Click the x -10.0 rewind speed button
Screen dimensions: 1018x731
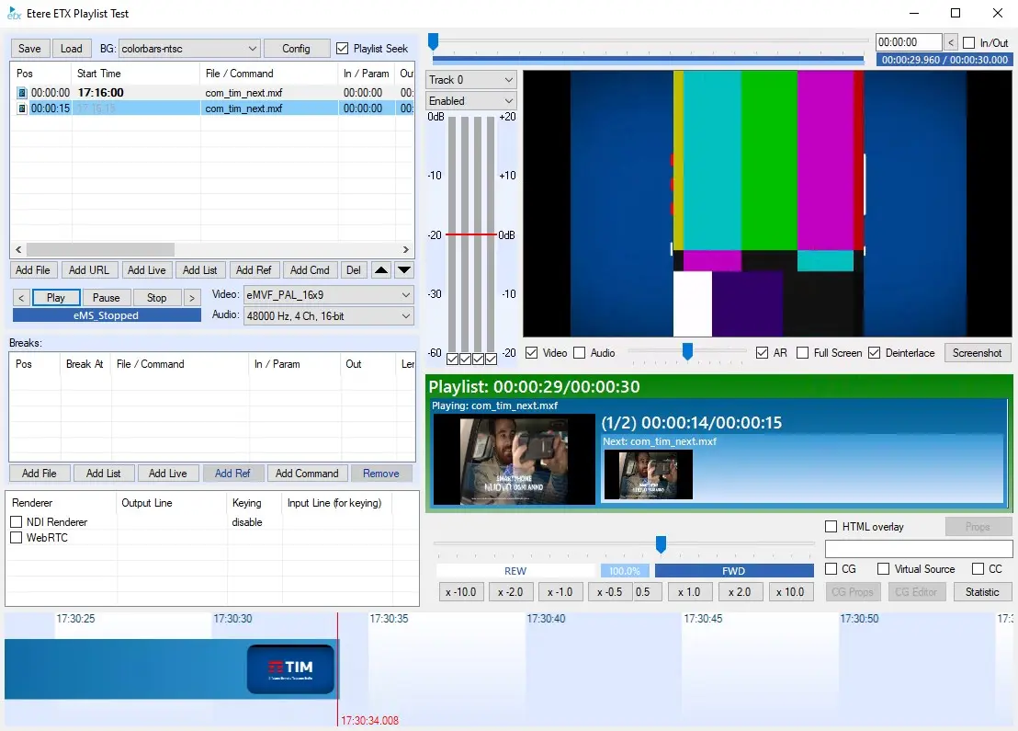tap(461, 592)
